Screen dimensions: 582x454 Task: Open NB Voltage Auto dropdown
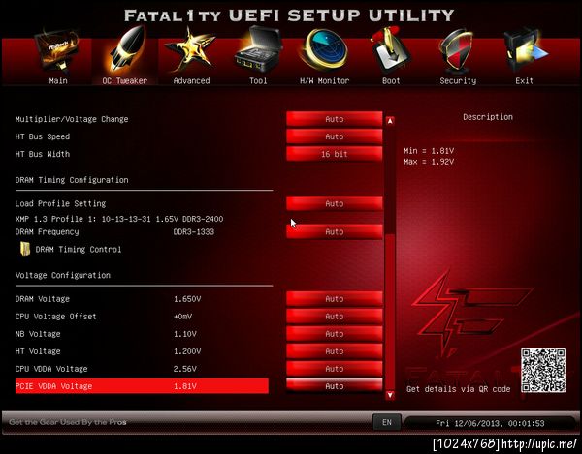pos(334,334)
